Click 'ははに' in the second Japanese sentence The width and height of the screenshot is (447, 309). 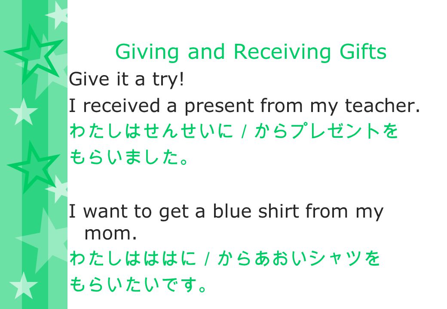point(170,258)
